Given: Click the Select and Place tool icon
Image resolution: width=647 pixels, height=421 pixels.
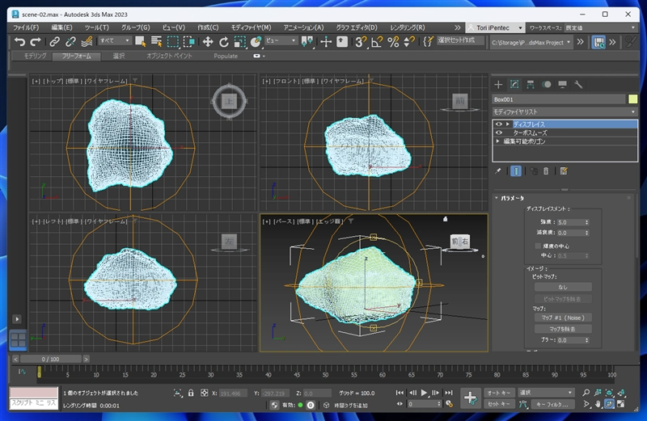Looking at the screenshot, I should coord(256,42).
